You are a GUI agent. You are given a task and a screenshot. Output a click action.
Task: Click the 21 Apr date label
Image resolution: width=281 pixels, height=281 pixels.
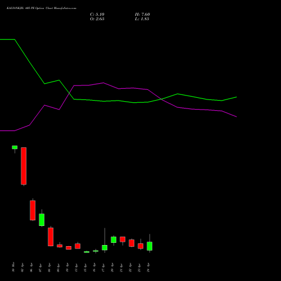[x=121, y=268]
